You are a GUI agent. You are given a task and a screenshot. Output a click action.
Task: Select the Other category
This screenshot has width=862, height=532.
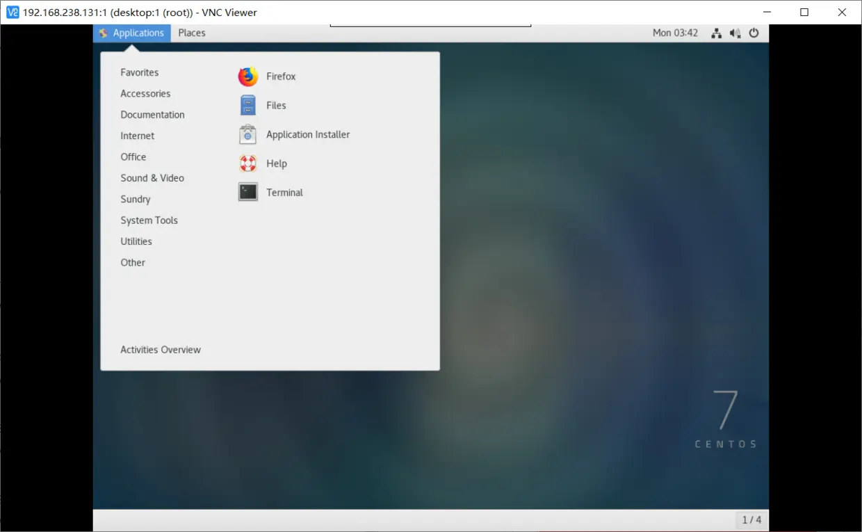(133, 262)
